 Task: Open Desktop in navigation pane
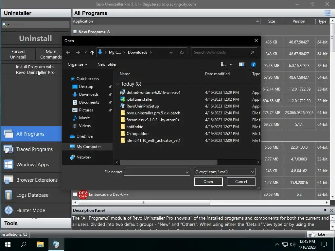click(x=86, y=87)
